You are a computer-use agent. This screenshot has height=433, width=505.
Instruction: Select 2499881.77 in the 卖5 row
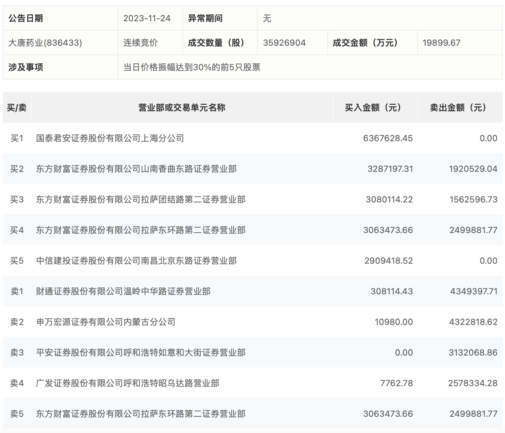pyautogui.click(x=473, y=414)
